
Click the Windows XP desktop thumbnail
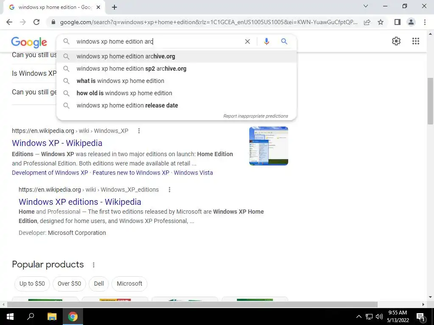coord(268,146)
